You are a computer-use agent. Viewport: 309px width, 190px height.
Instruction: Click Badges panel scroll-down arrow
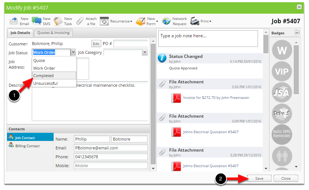tap(296, 167)
